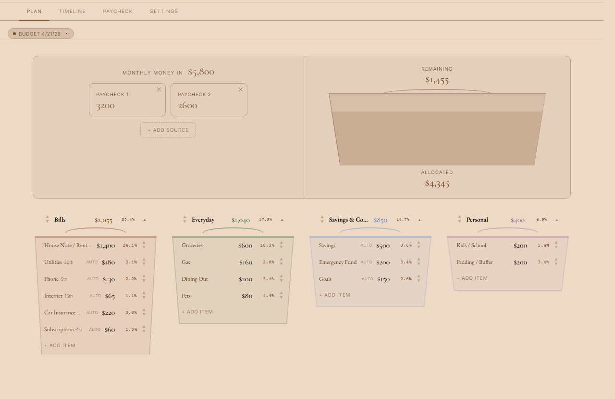Viewport: 615px width, 399px height.
Task: Click the up arrow on the Savings row
Action: coord(418,243)
